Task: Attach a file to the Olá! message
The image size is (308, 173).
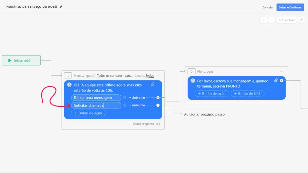Action: (152, 84)
